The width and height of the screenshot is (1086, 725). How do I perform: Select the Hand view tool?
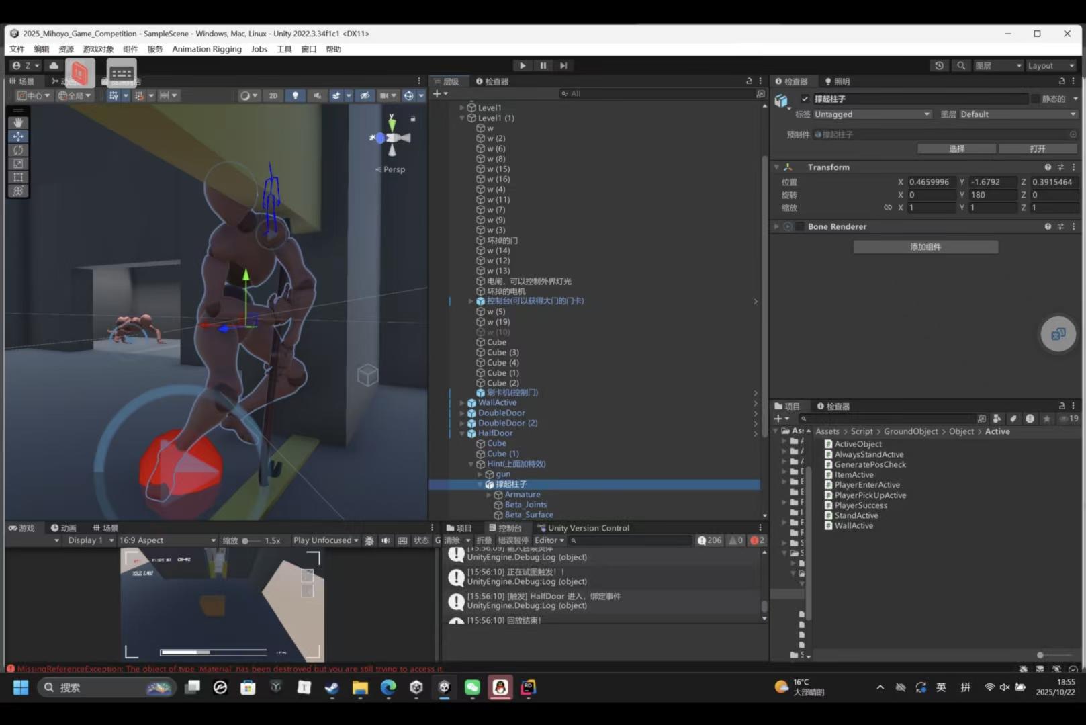coord(17,122)
